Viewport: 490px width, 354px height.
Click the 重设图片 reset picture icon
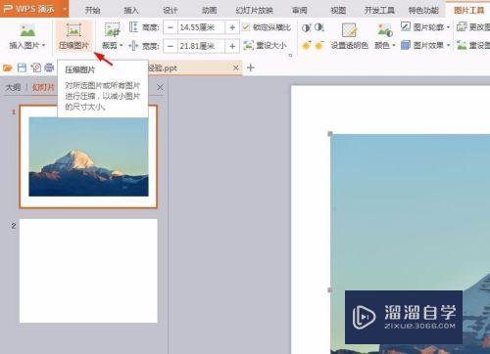coord(462,45)
